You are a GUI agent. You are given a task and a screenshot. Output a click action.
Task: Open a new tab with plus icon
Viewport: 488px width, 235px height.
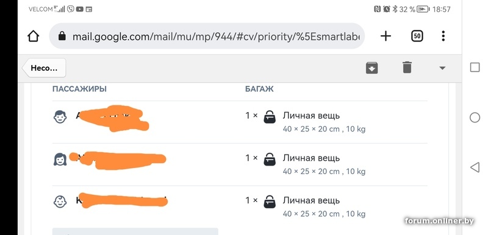pos(386,37)
